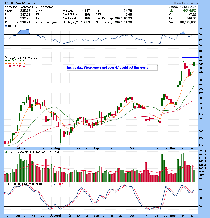This screenshot has width=210, height=218.
Task: Click the Last Earnings date 2024-10-23
Action: [123, 18]
